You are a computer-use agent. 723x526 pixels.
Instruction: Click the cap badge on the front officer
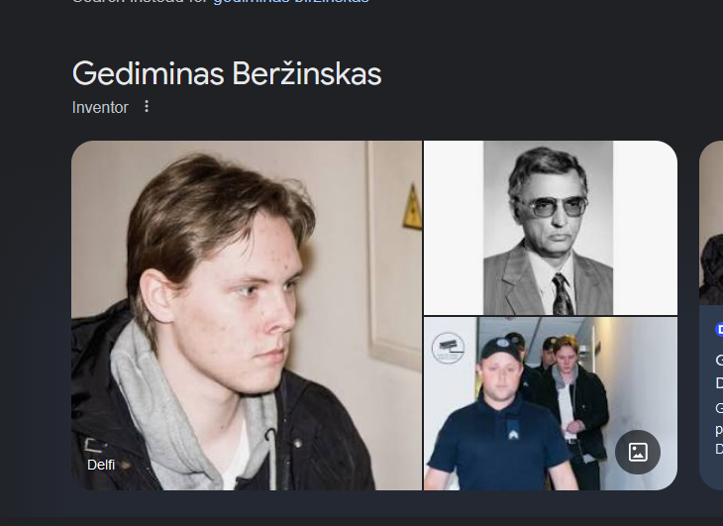point(502,344)
